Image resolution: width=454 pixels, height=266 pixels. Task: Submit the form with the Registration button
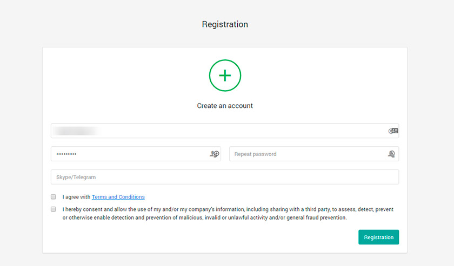tap(378, 237)
